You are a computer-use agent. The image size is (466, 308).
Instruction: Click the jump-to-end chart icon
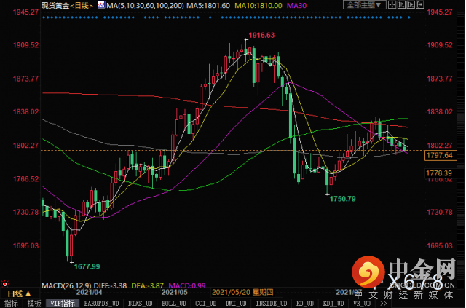pos(420,5)
